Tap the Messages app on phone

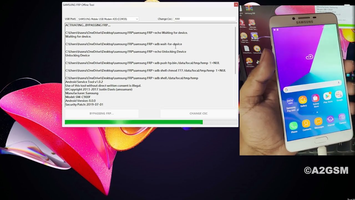tap(318, 123)
